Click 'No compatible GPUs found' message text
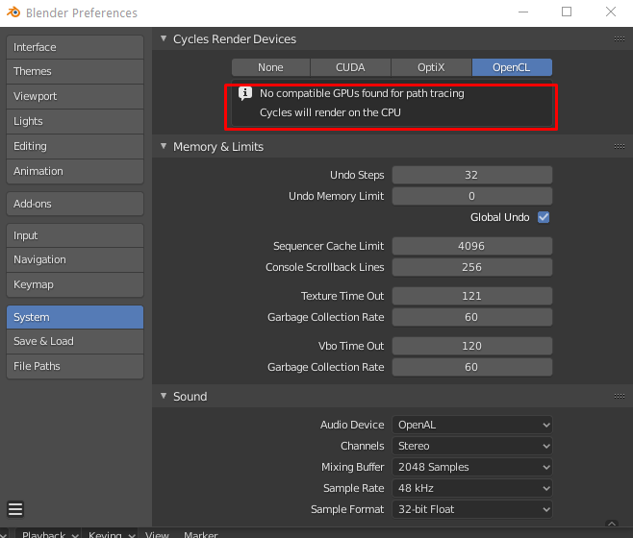 pos(362,93)
